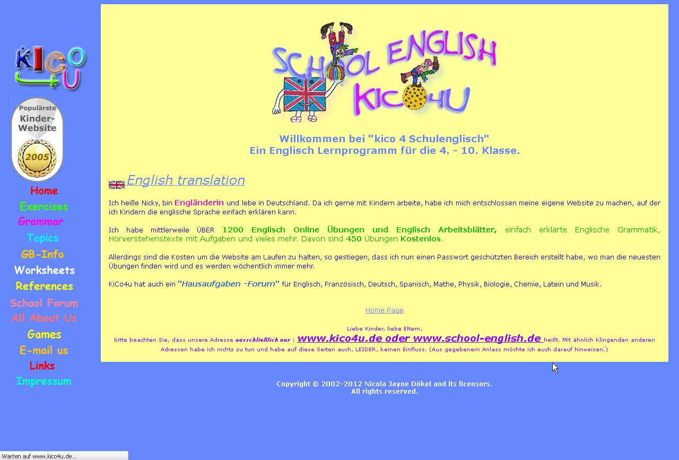Click the KiCo4U logo in sidebar
The width and height of the screenshot is (679, 460).
click(50, 68)
